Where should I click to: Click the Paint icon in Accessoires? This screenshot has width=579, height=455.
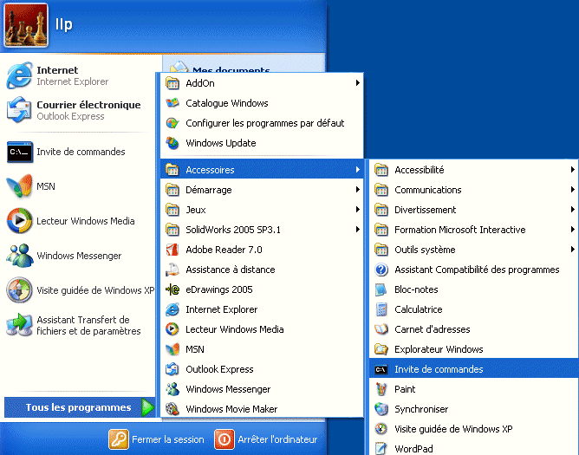point(381,390)
